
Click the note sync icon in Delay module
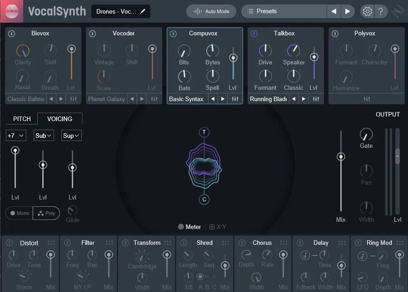click(x=304, y=256)
